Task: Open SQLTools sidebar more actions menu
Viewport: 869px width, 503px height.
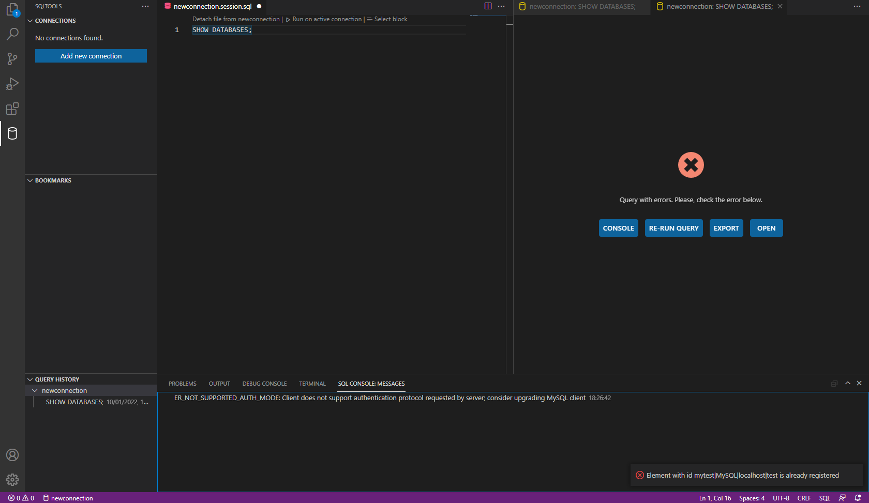Action: coord(145,6)
